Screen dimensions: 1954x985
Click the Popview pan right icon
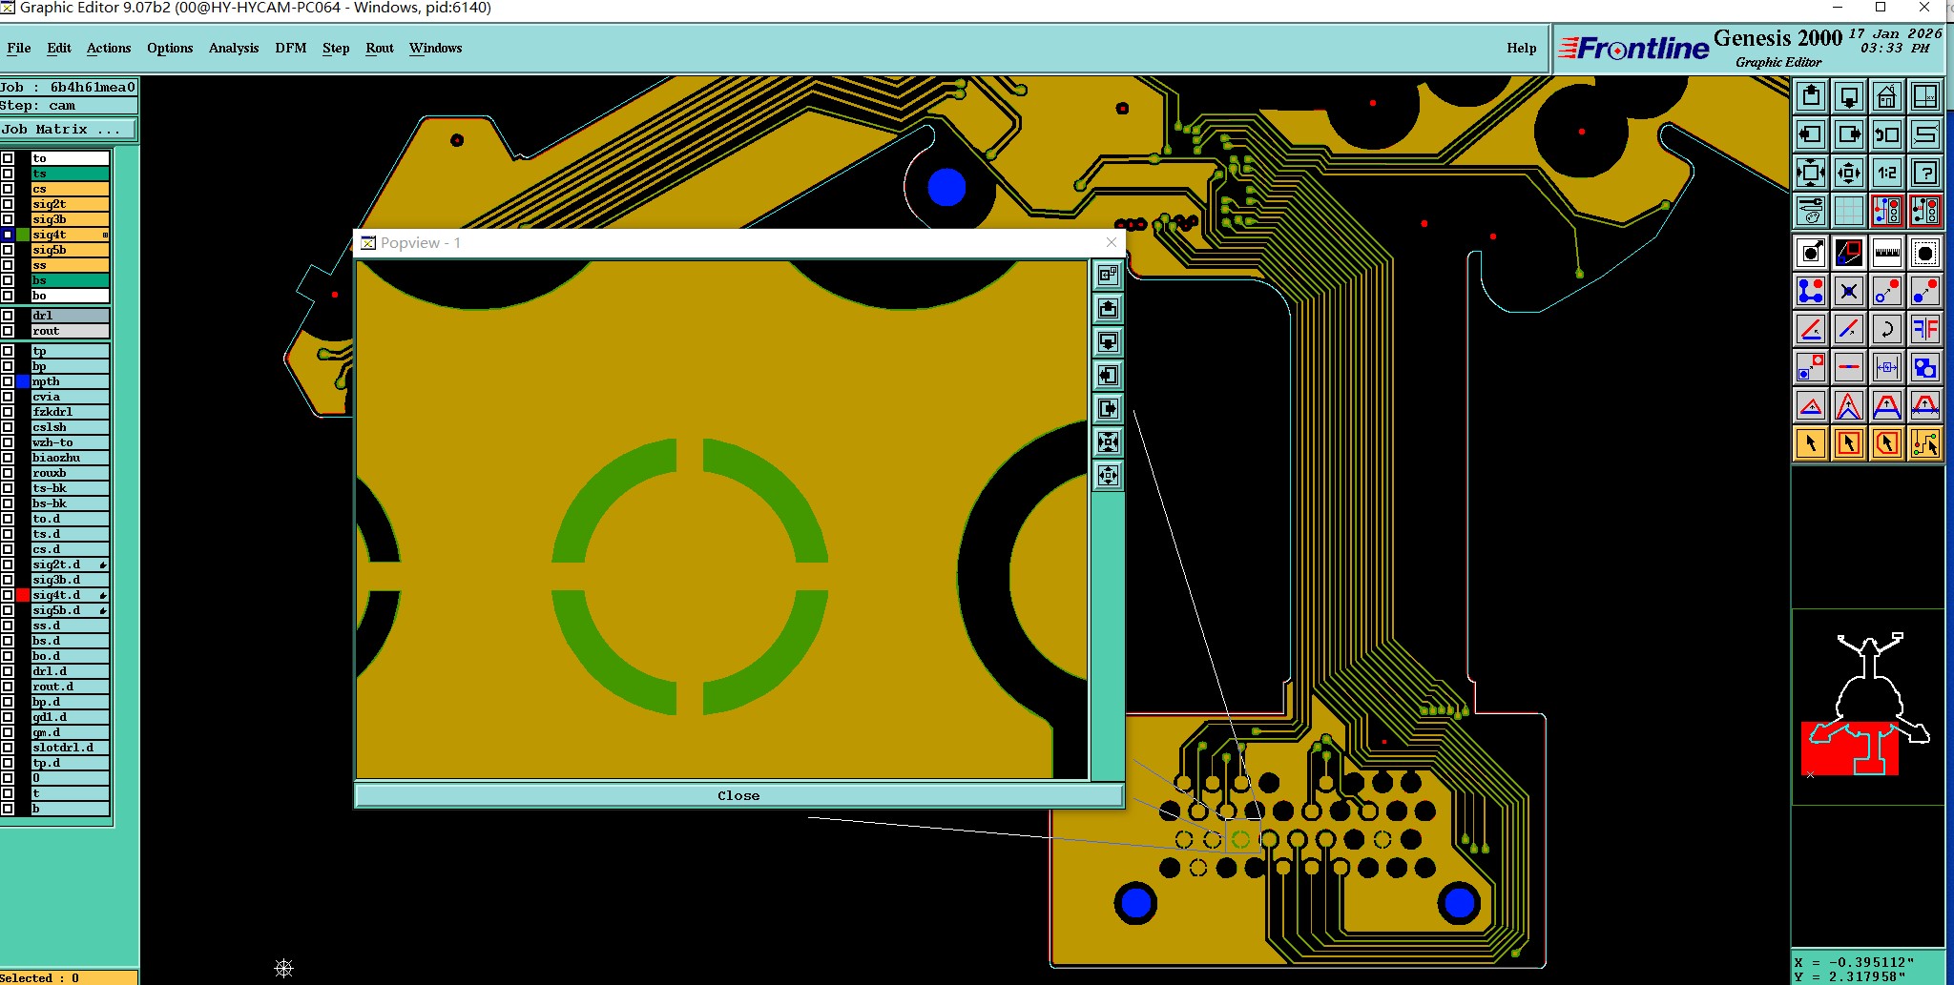tap(1108, 408)
